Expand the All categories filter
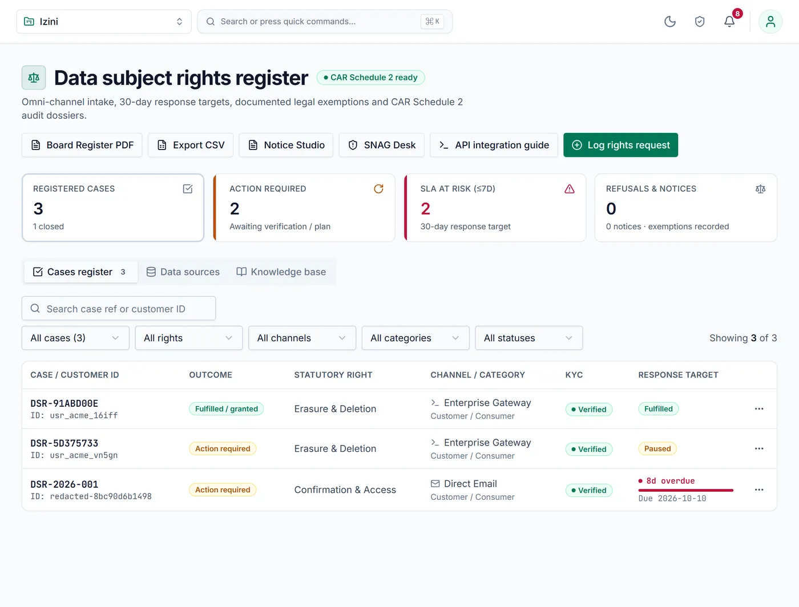 click(415, 338)
